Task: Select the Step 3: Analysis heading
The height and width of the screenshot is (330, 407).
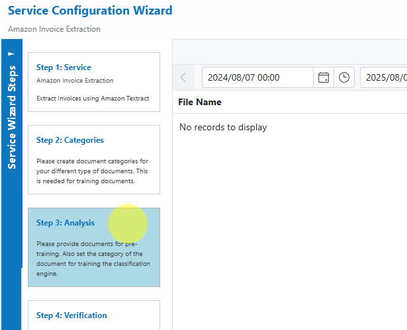Action: pyautogui.click(x=66, y=223)
